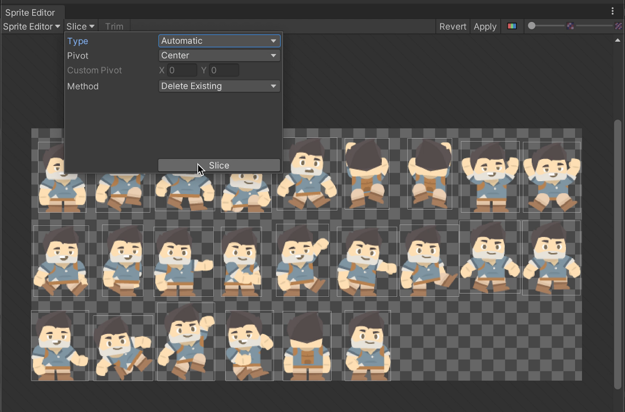The image size is (625, 412).
Task: Toggle the RGB/alpha color view icon
Action: [512, 26]
